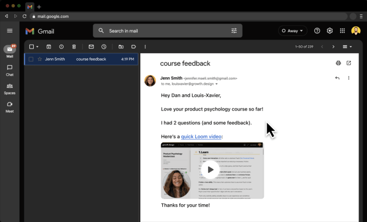
Task: Open toolbar More options dots
Action: [x=145, y=47]
